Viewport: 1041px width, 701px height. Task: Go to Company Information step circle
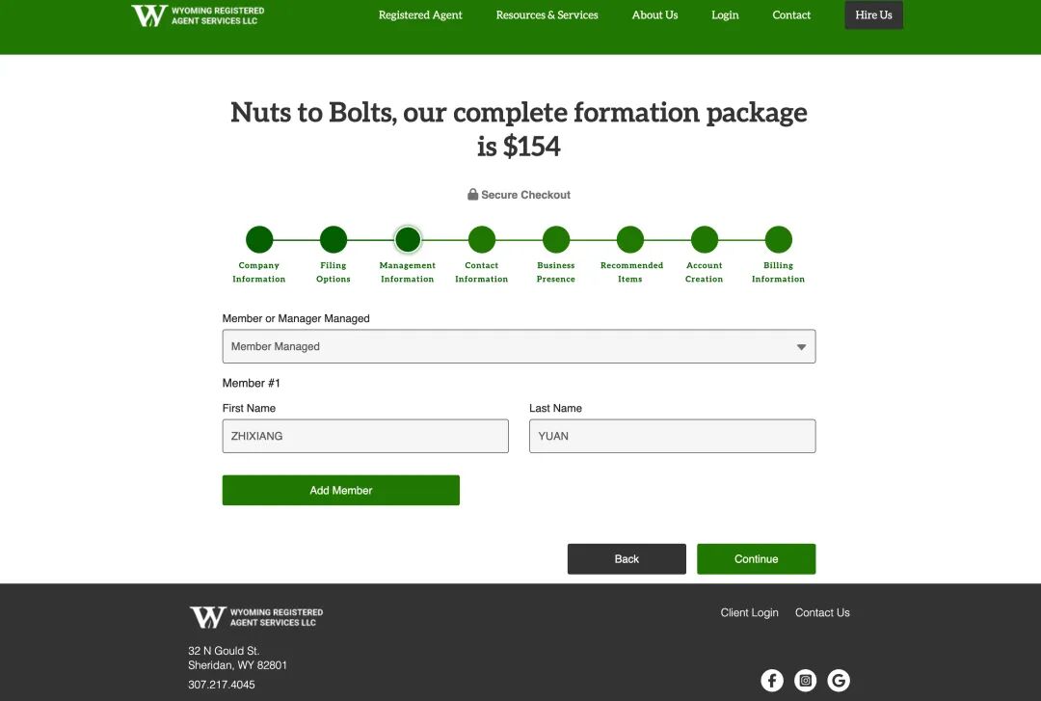259,239
